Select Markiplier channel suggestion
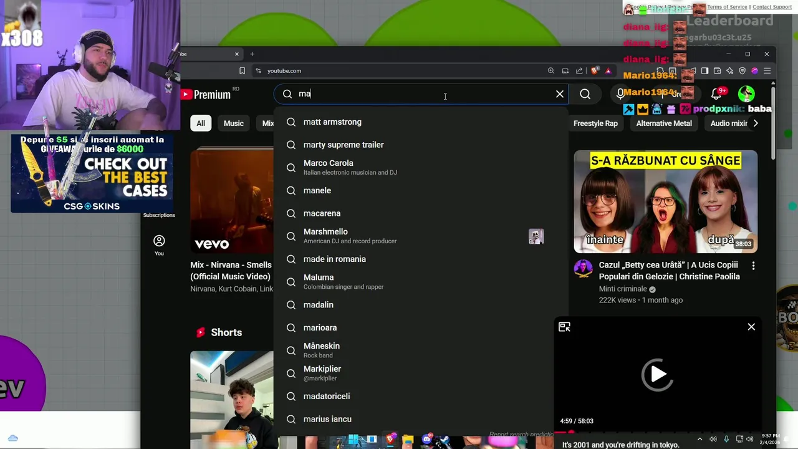This screenshot has height=449, width=798. click(x=421, y=374)
